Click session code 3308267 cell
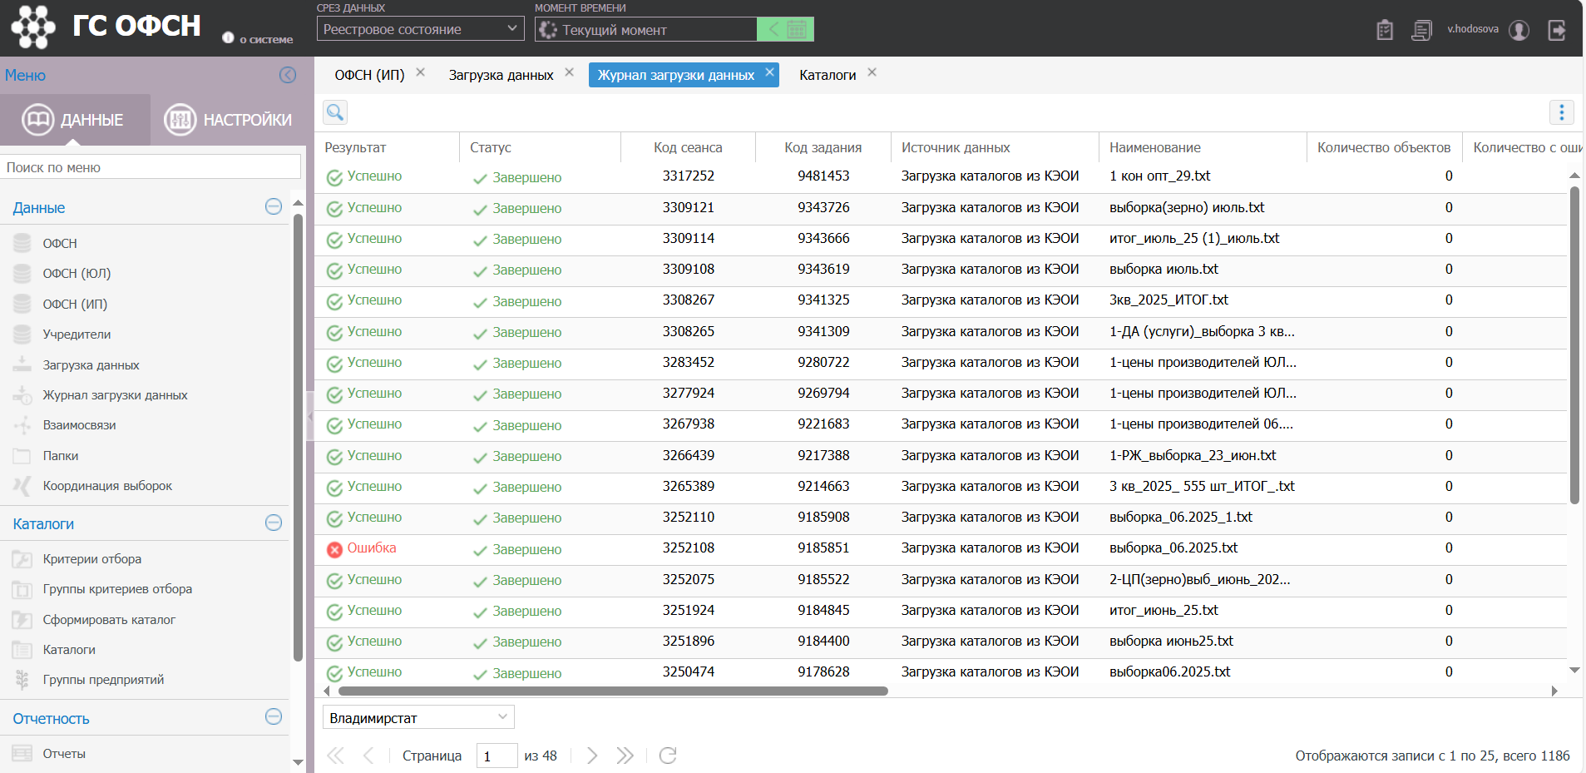Viewport: 1586px width, 773px height. coord(688,300)
